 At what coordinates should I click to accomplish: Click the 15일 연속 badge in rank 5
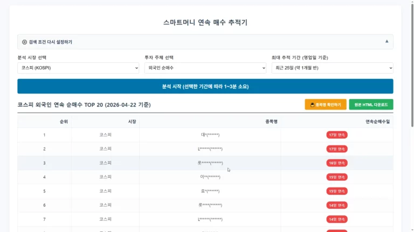click(337, 191)
